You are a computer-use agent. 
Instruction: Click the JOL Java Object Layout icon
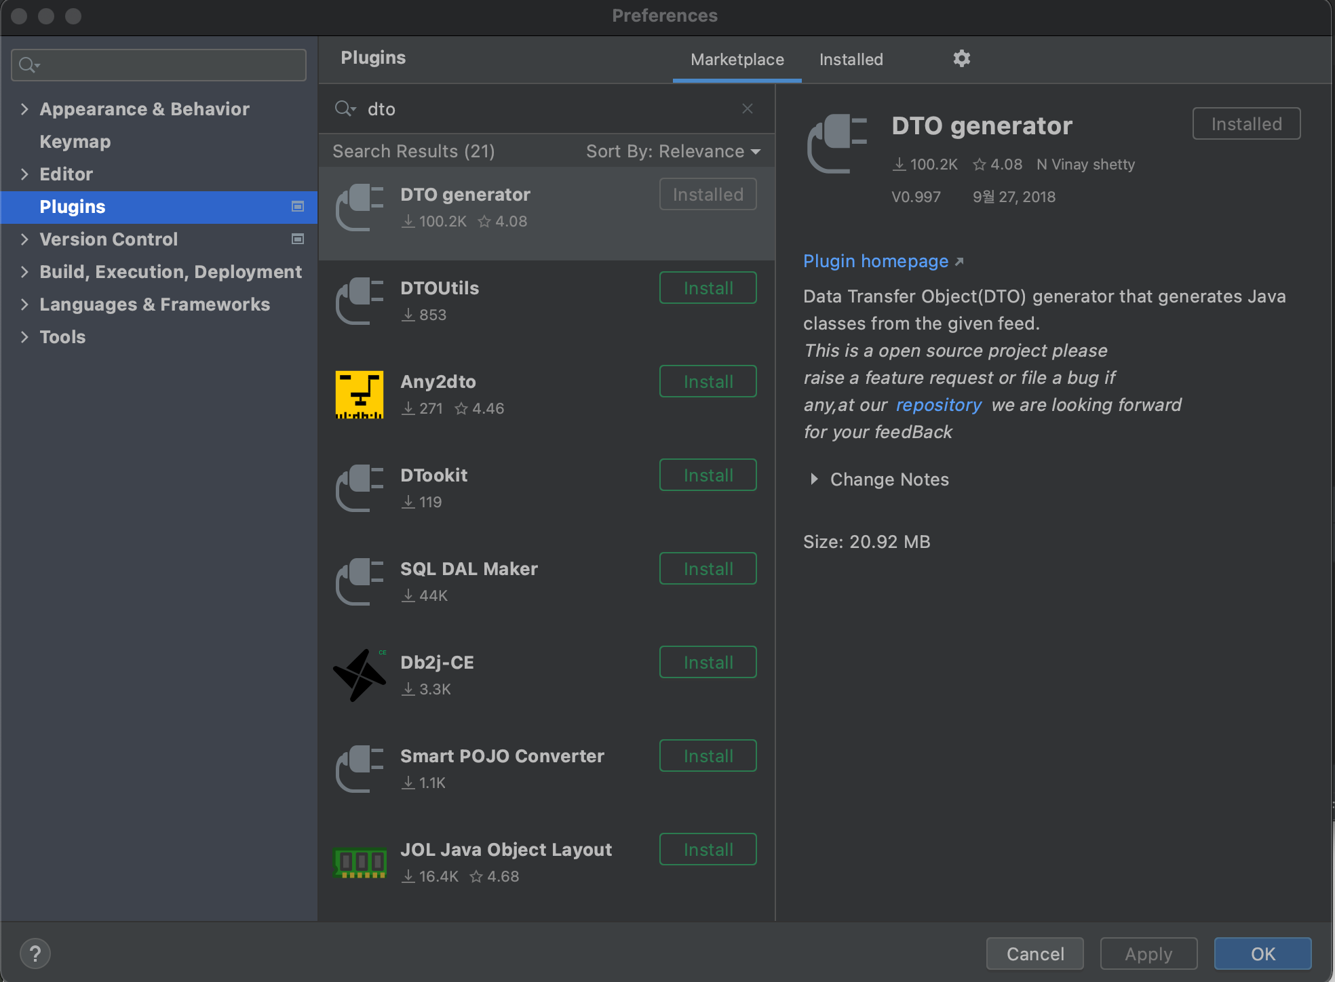click(359, 862)
